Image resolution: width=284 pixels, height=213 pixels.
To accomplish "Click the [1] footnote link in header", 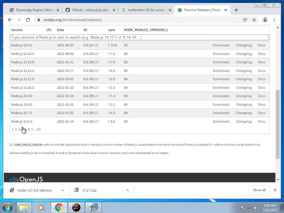I will (x=166, y=30).
